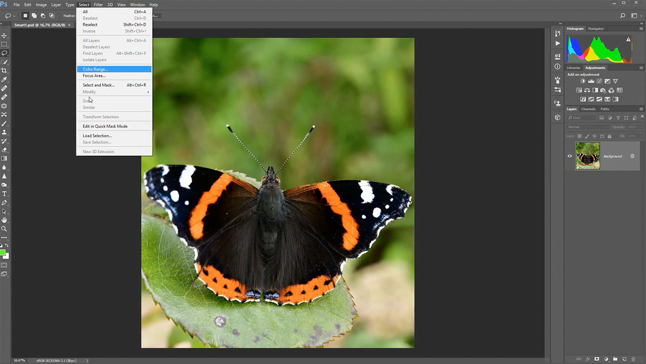Open the Normal blend mode dropdown
This screenshot has height=364, width=646.
[x=588, y=127]
